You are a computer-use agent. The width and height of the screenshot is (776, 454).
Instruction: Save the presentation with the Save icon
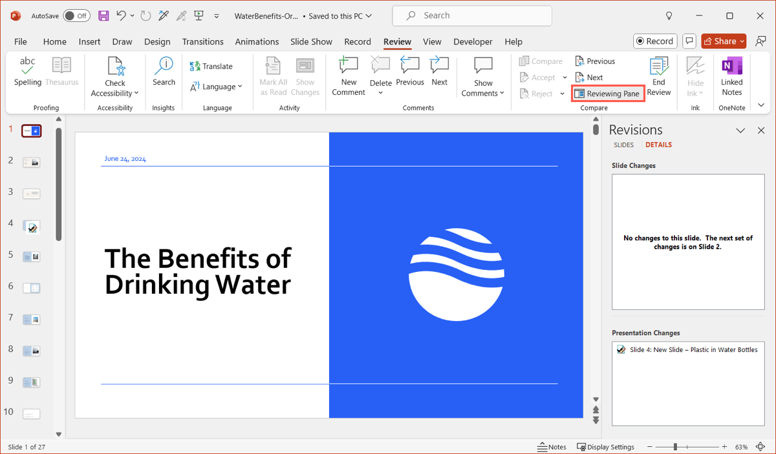(x=103, y=15)
